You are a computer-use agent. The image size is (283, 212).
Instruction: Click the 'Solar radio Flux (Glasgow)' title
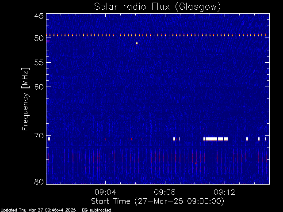157,7
